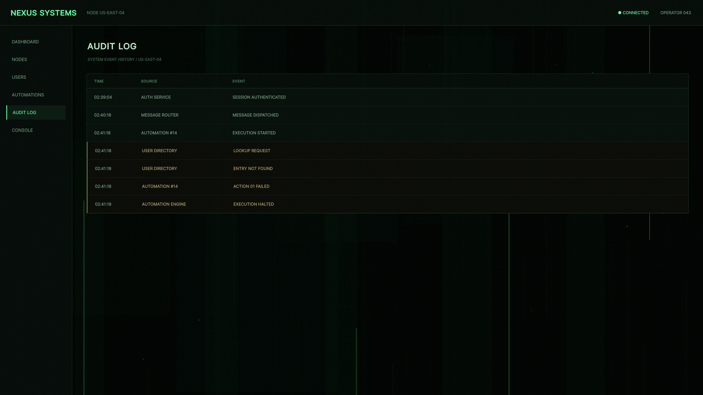Click the EXECUTION STARTED event

point(254,133)
